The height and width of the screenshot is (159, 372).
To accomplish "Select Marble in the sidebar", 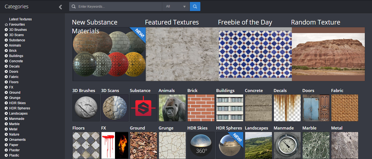I will [x=14, y=124].
